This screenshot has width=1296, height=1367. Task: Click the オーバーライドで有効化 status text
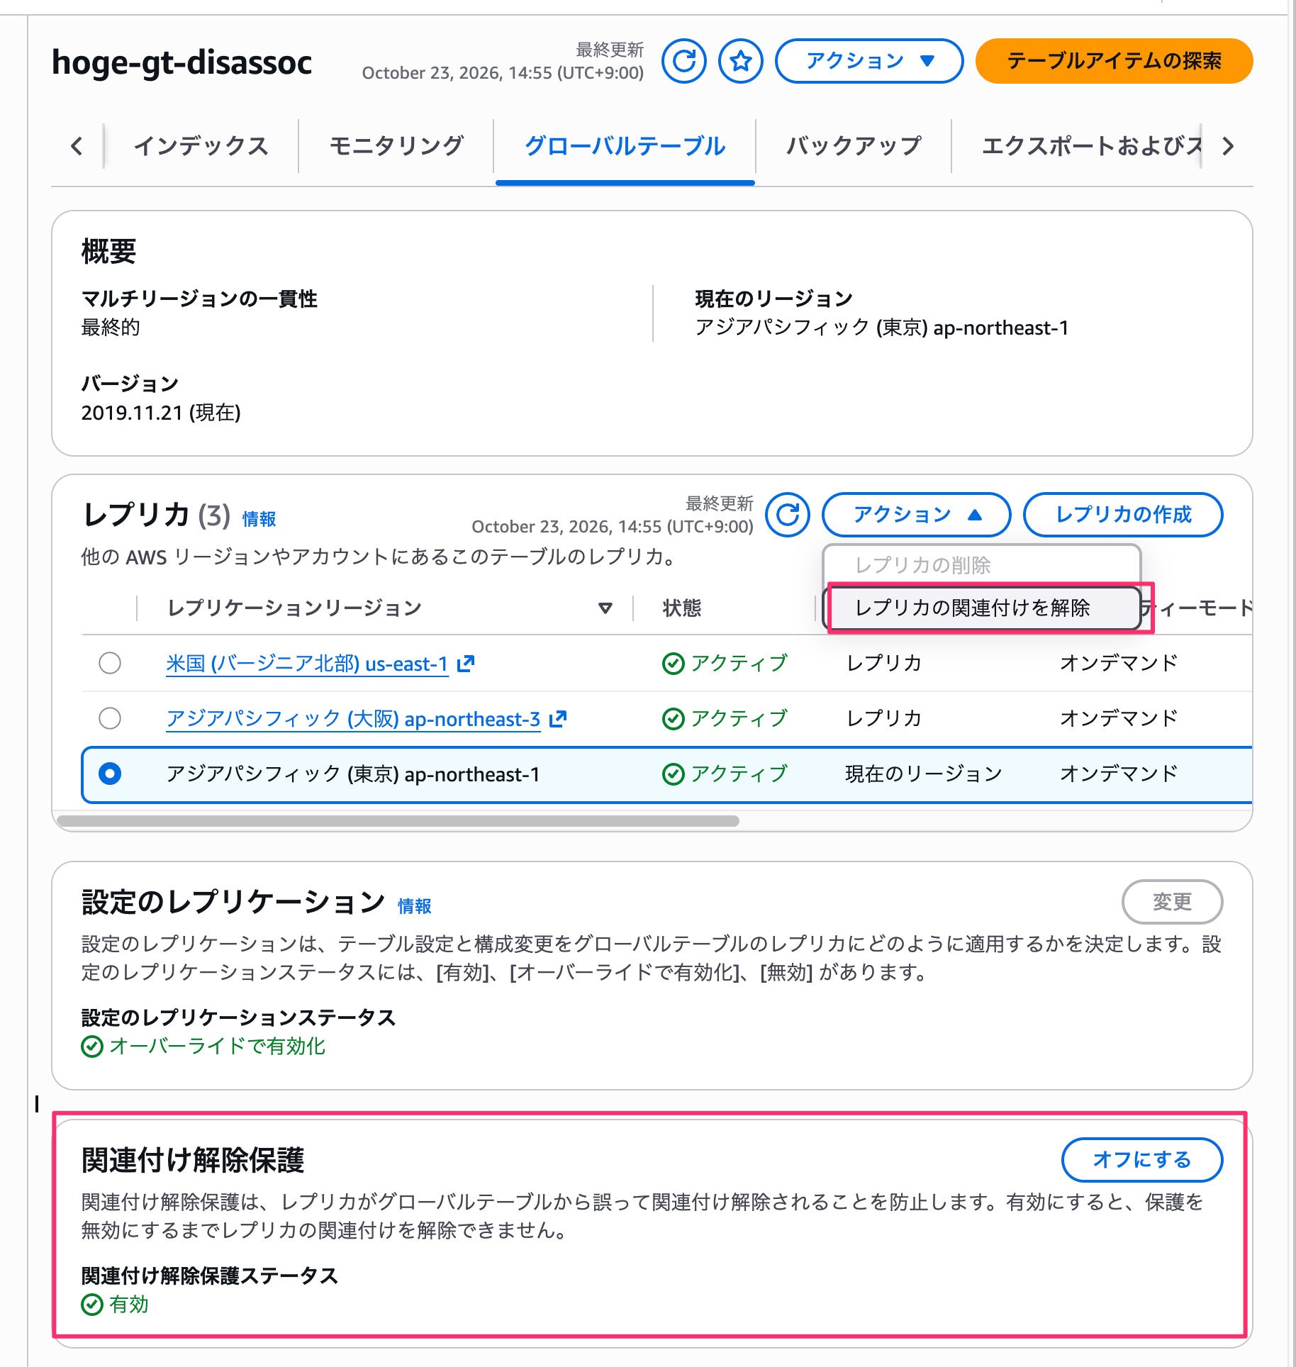pos(217,1047)
